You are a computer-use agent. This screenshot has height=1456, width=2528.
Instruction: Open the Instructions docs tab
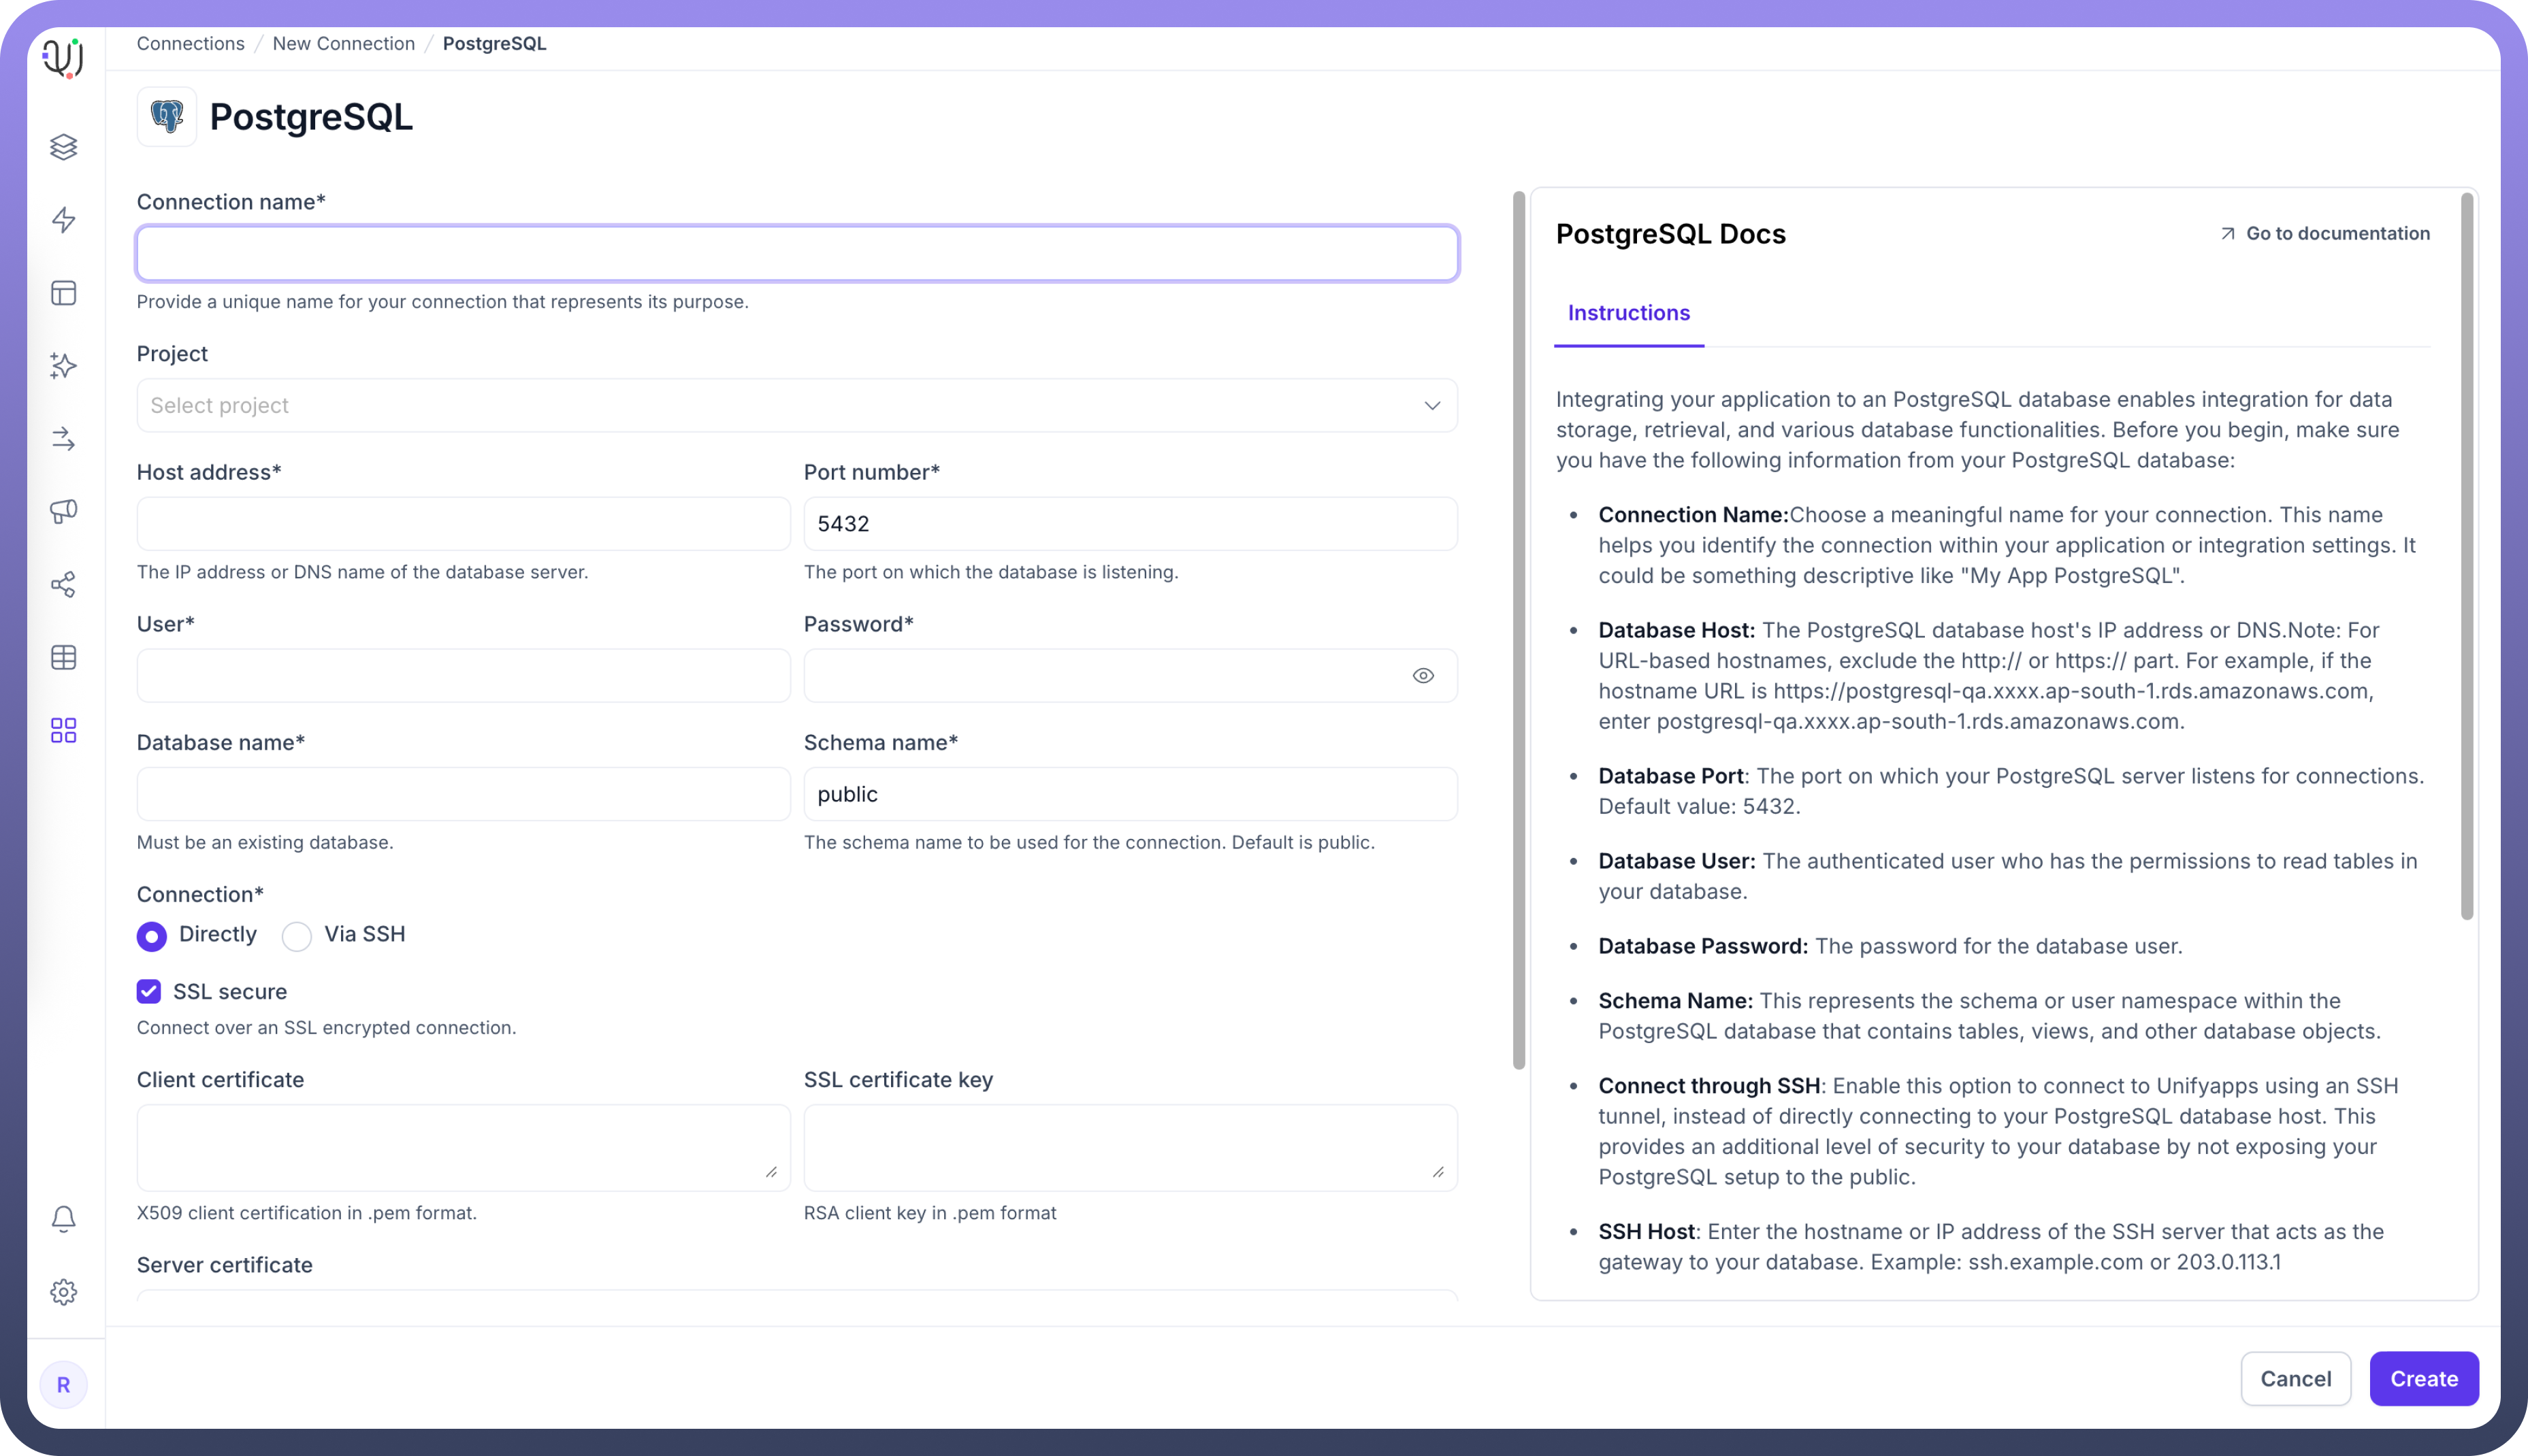(x=1627, y=313)
